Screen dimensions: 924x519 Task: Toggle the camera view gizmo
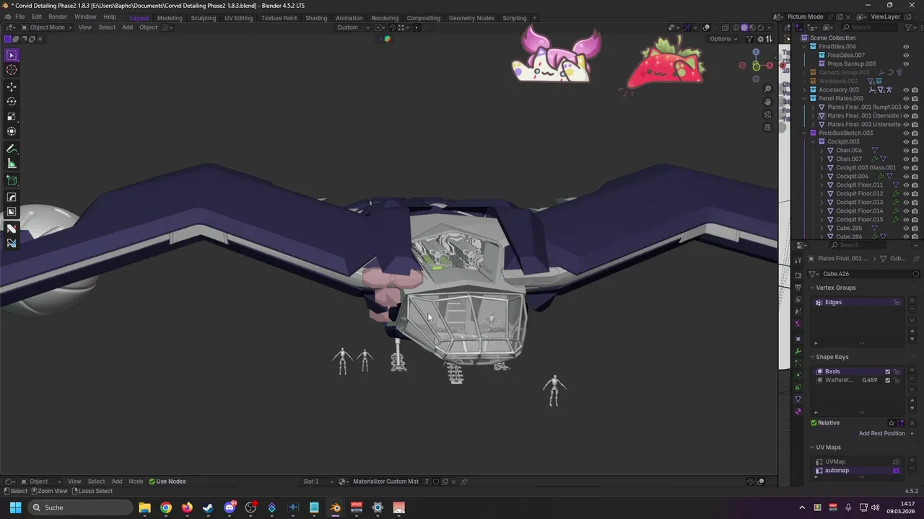[x=767, y=115]
